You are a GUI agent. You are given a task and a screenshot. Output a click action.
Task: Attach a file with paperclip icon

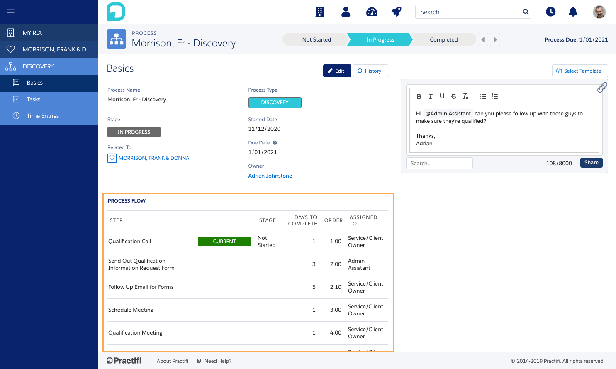(x=602, y=87)
